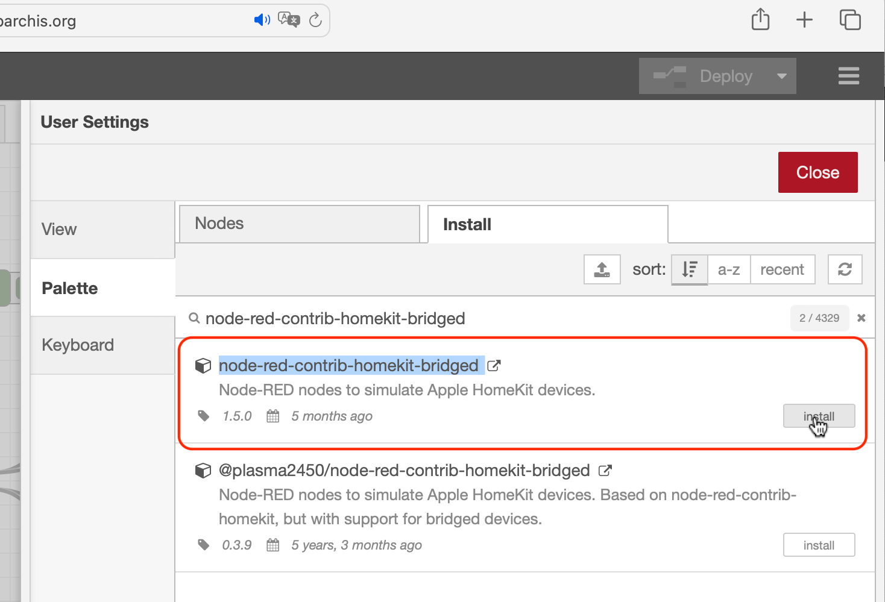
Task: Click the package cube icon for @plasma2450 module
Action: (x=203, y=471)
